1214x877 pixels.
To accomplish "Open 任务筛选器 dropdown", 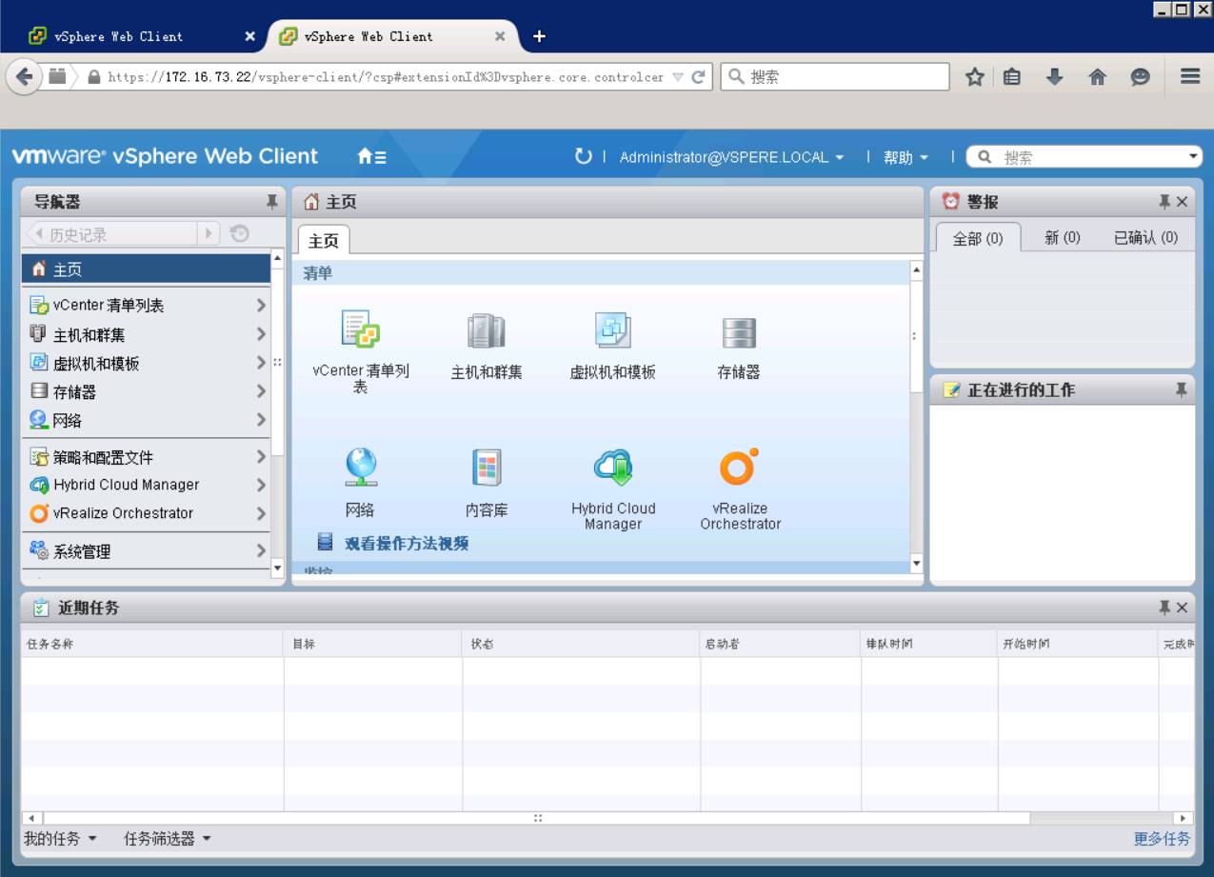I will (168, 838).
